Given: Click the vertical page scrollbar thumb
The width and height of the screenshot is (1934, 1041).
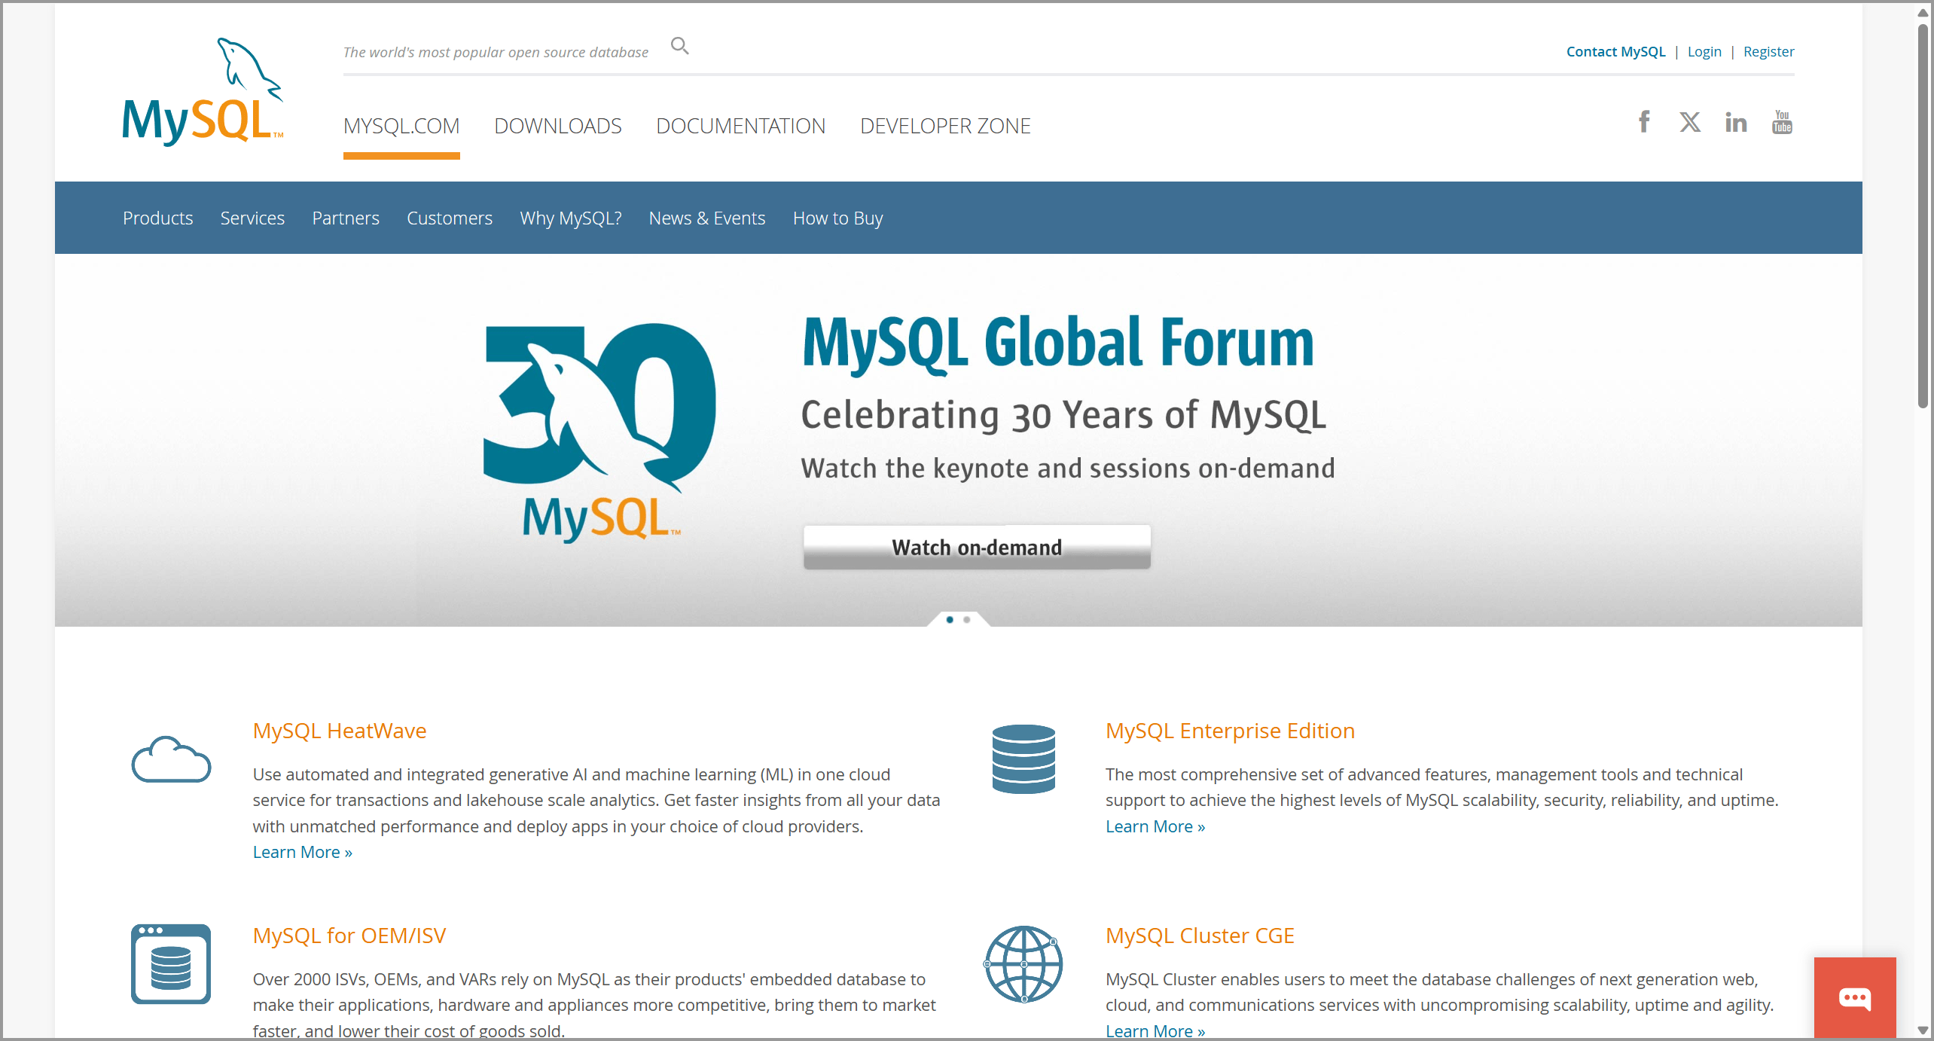Looking at the screenshot, I should [1923, 215].
